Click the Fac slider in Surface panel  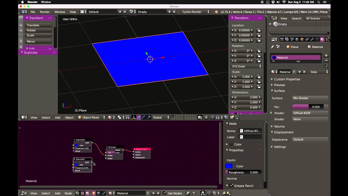[308, 107]
